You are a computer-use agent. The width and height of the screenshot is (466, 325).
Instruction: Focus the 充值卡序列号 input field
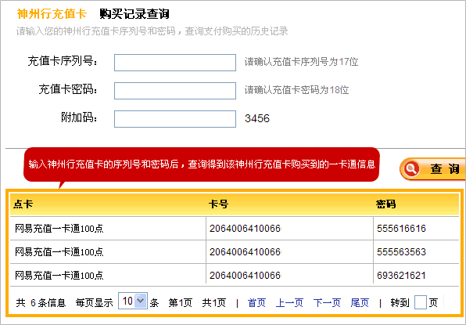(175, 63)
